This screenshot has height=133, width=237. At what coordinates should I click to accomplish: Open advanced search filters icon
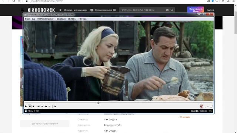(167, 10)
